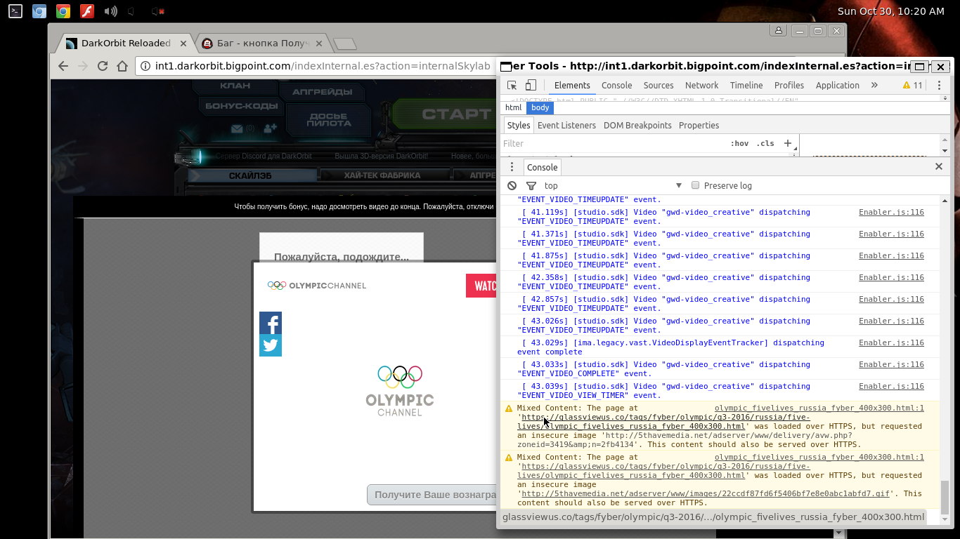Open the Profiles panel tab
960x539 pixels.
pyautogui.click(x=789, y=85)
